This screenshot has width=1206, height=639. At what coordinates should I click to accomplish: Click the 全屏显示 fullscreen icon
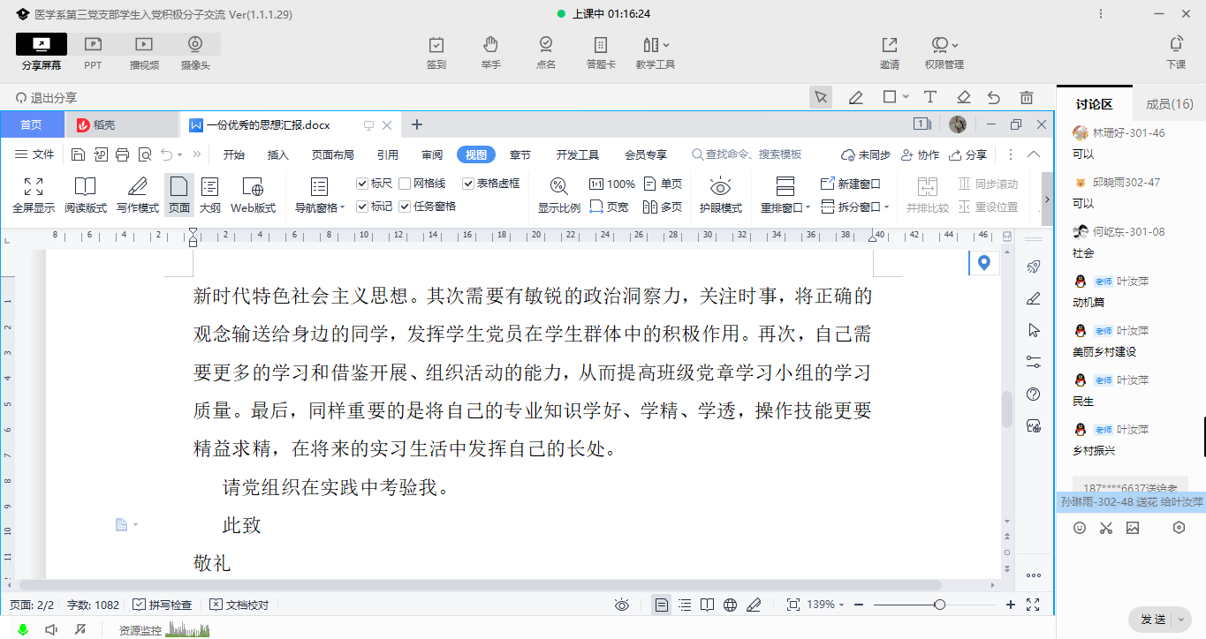(34, 195)
